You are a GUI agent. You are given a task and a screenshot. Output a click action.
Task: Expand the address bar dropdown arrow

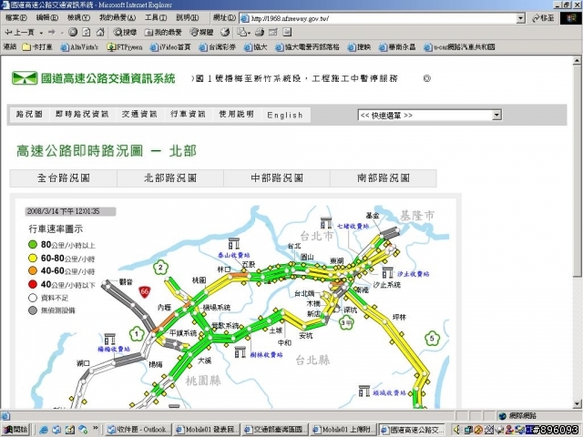521,18
